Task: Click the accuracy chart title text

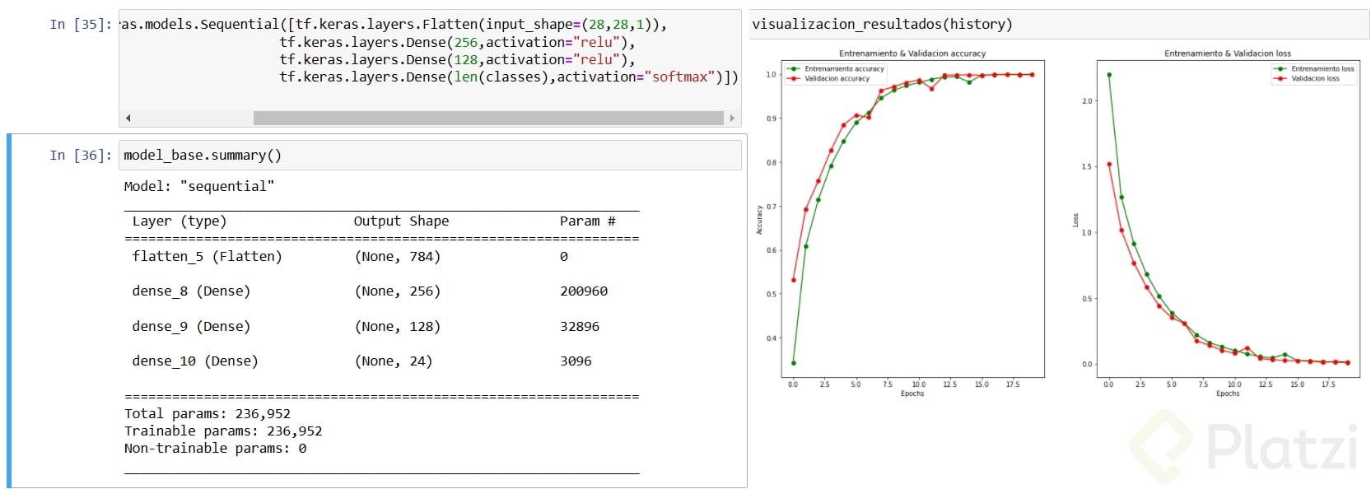Action: (912, 54)
